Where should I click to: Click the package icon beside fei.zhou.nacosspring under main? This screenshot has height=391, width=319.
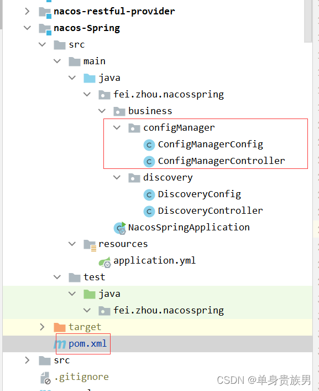click(x=104, y=95)
